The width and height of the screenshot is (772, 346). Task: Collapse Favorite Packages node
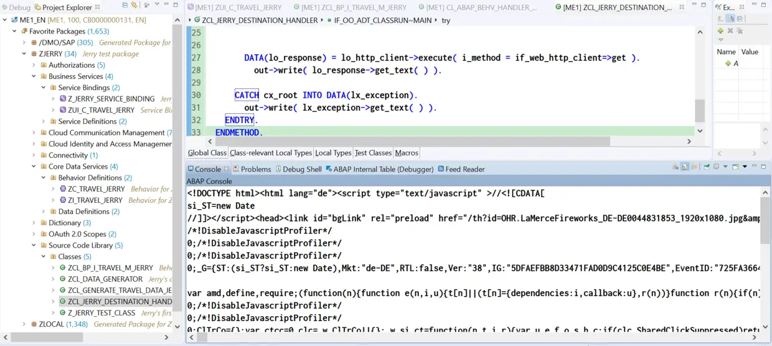coord(14,31)
